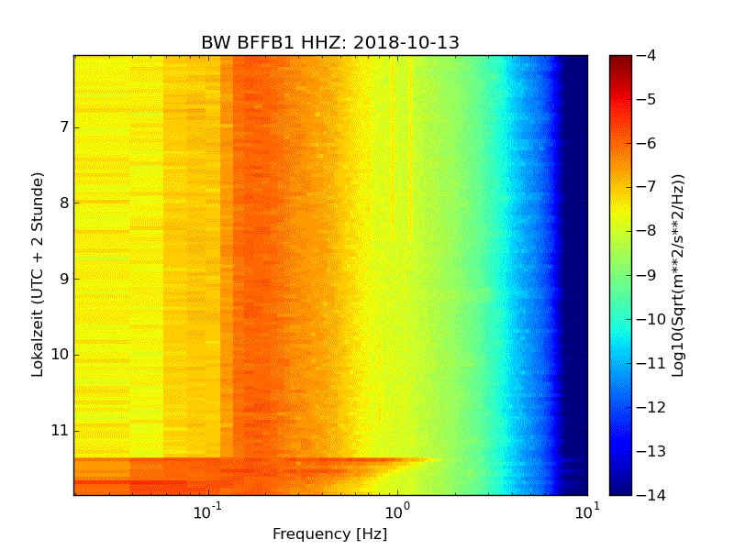734x550 pixels.
Task: Click the colorbar tick label '−4'
Action: (647, 55)
